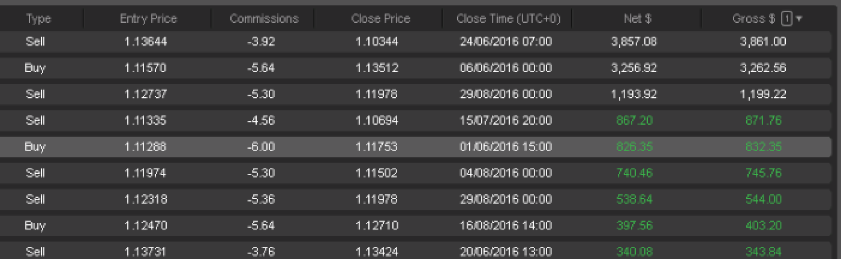The image size is (841, 259).
Task: Sort by the Close Time (UTC+0) header
Action: tap(508, 19)
